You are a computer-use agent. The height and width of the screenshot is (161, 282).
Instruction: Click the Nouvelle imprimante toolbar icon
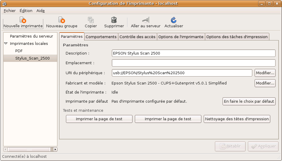pos(23,20)
